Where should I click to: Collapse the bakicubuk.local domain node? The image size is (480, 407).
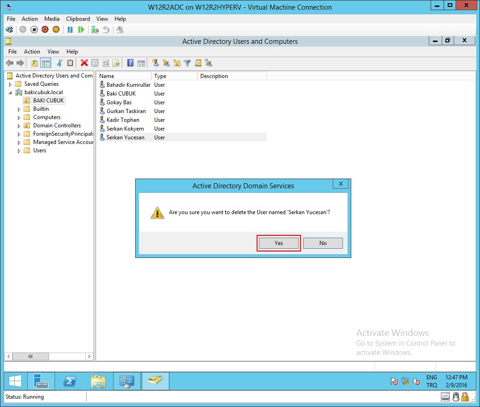pyautogui.click(x=10, y=92)
